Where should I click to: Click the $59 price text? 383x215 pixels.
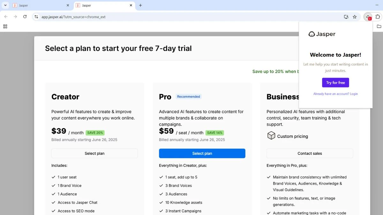point(166,131)
